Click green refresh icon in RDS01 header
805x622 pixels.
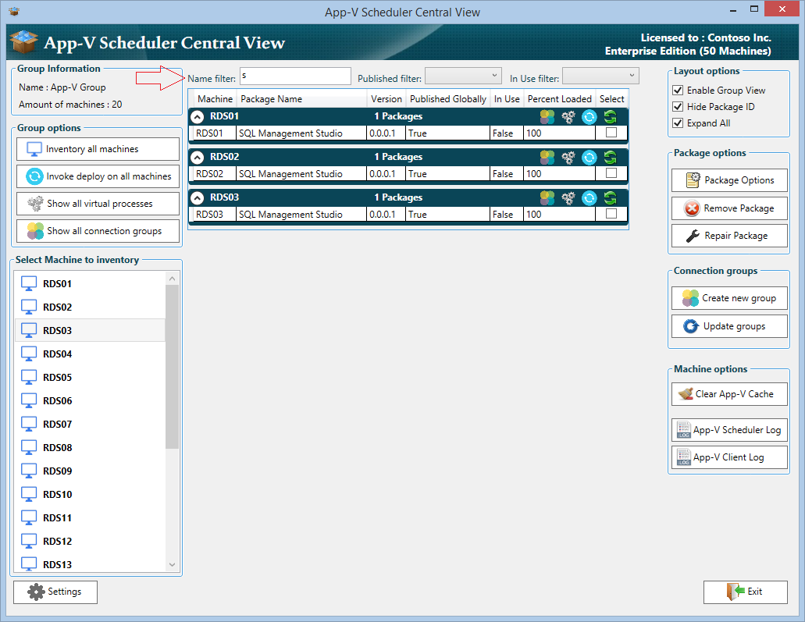[x=610, y=116]
